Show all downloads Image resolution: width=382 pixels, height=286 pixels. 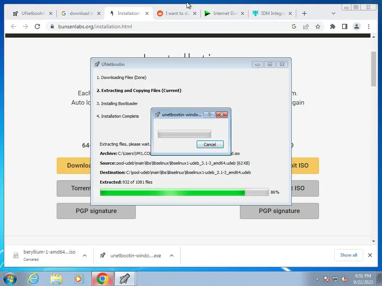(x=349, y=255)
